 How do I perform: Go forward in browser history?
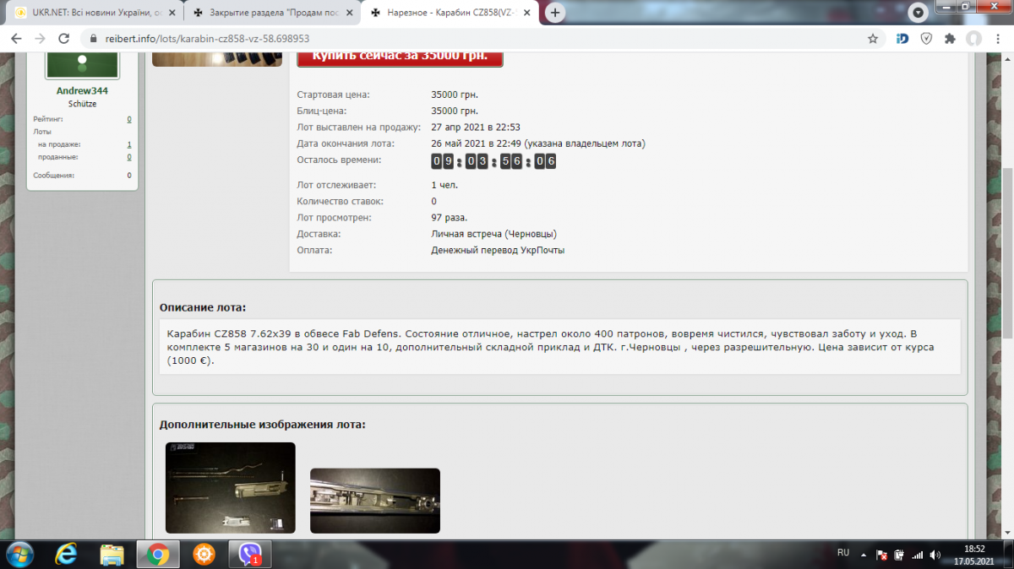coord(40,39)
